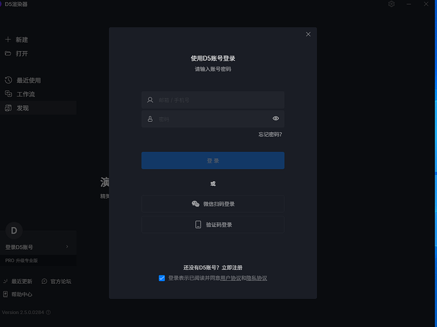Close the D5 login dialog

308,34
